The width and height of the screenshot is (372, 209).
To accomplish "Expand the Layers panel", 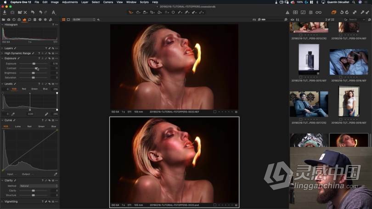I will click(x=2, y=48).
